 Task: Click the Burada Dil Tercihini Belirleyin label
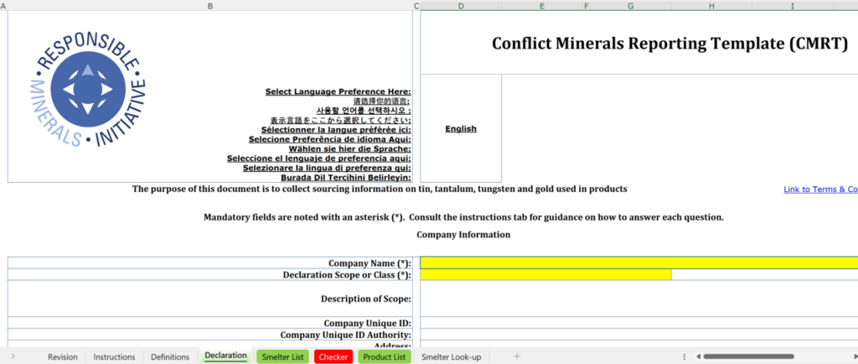[x=346, y=177]
